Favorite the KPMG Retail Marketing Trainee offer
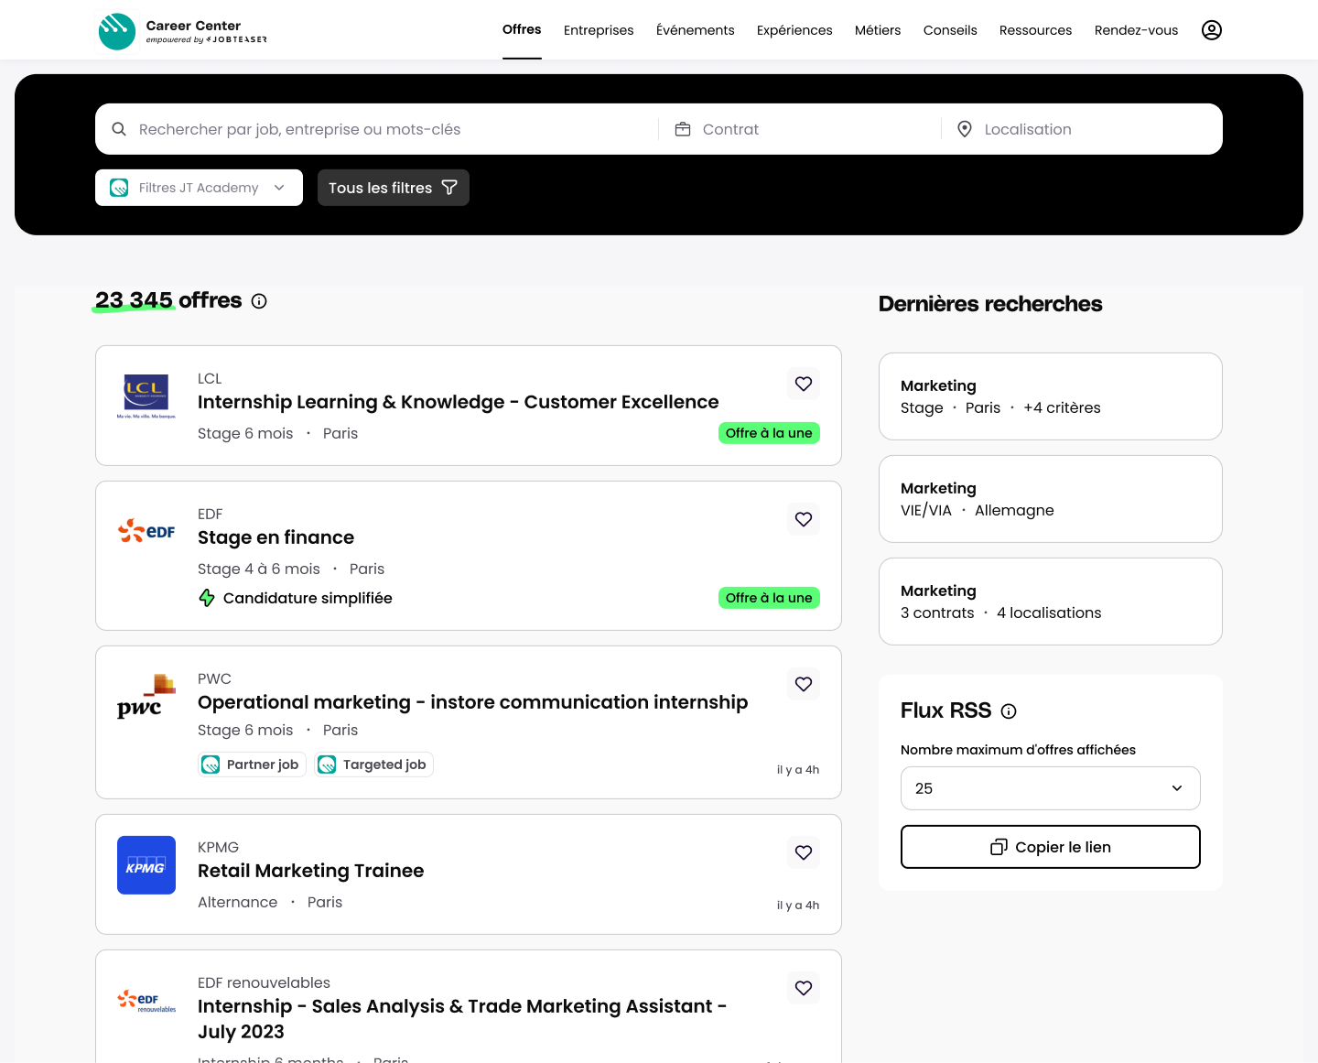This screenshot has height=1063, width=1318. (804, 852)
